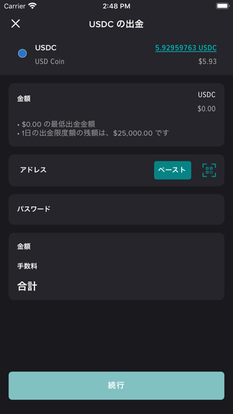
Task: Click the ペースト paste button
Action: (x=172, y=170)
